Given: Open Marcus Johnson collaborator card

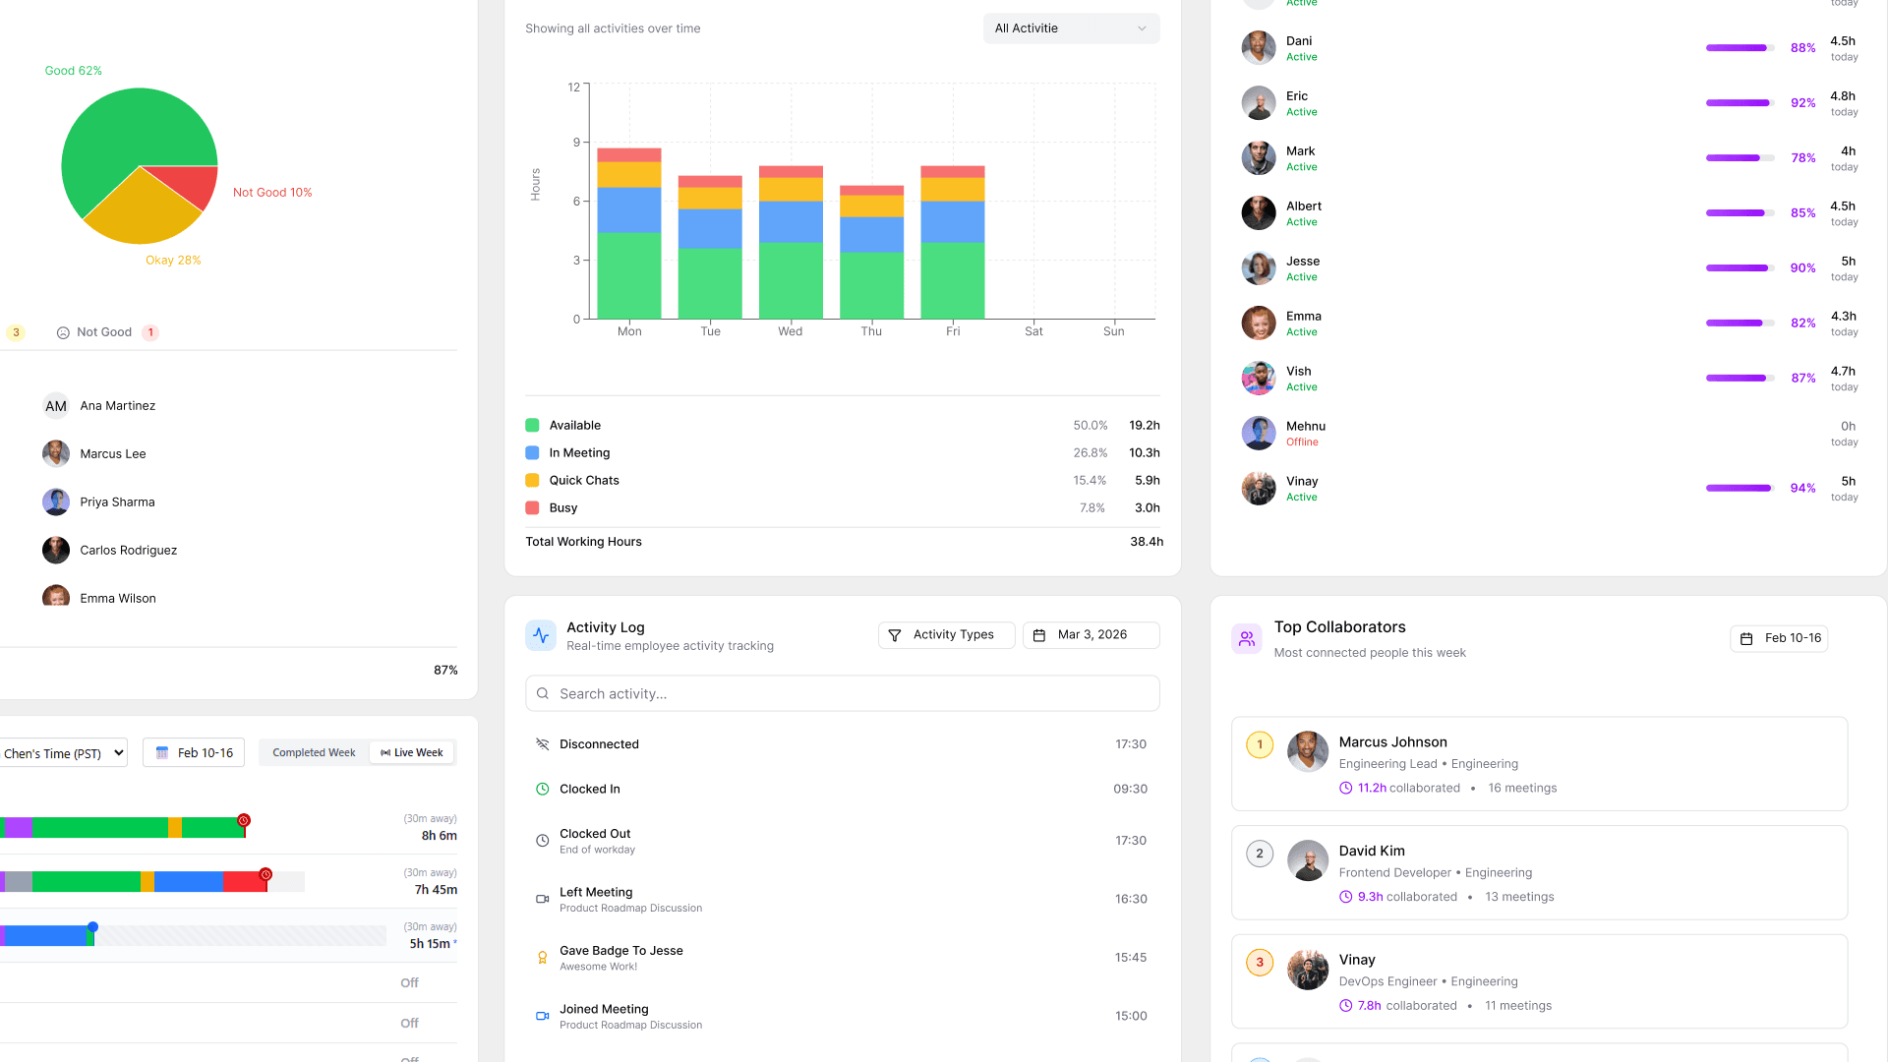Looking at the screenshot, I should point(1538,764).
